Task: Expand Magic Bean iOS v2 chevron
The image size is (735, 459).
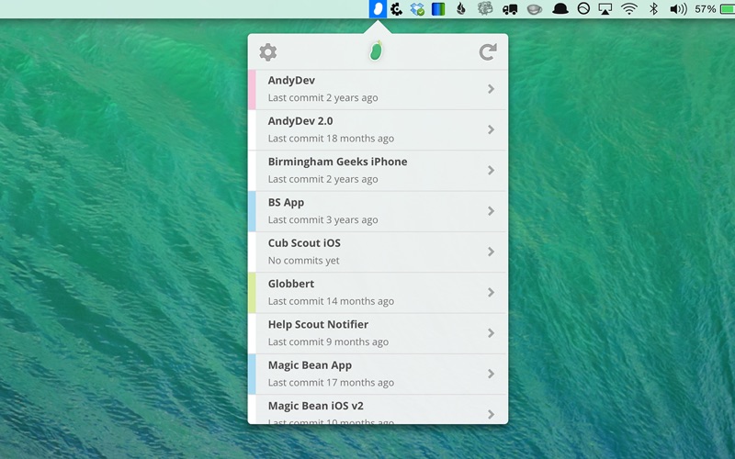Action: (491, 415)
